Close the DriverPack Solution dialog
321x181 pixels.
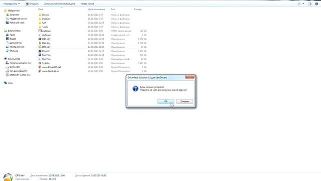coord(190,77)
